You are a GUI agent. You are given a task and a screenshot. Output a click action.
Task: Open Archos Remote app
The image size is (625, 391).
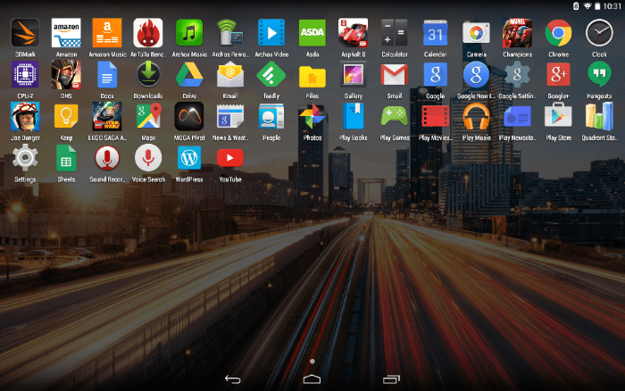(x=230, y=33)
